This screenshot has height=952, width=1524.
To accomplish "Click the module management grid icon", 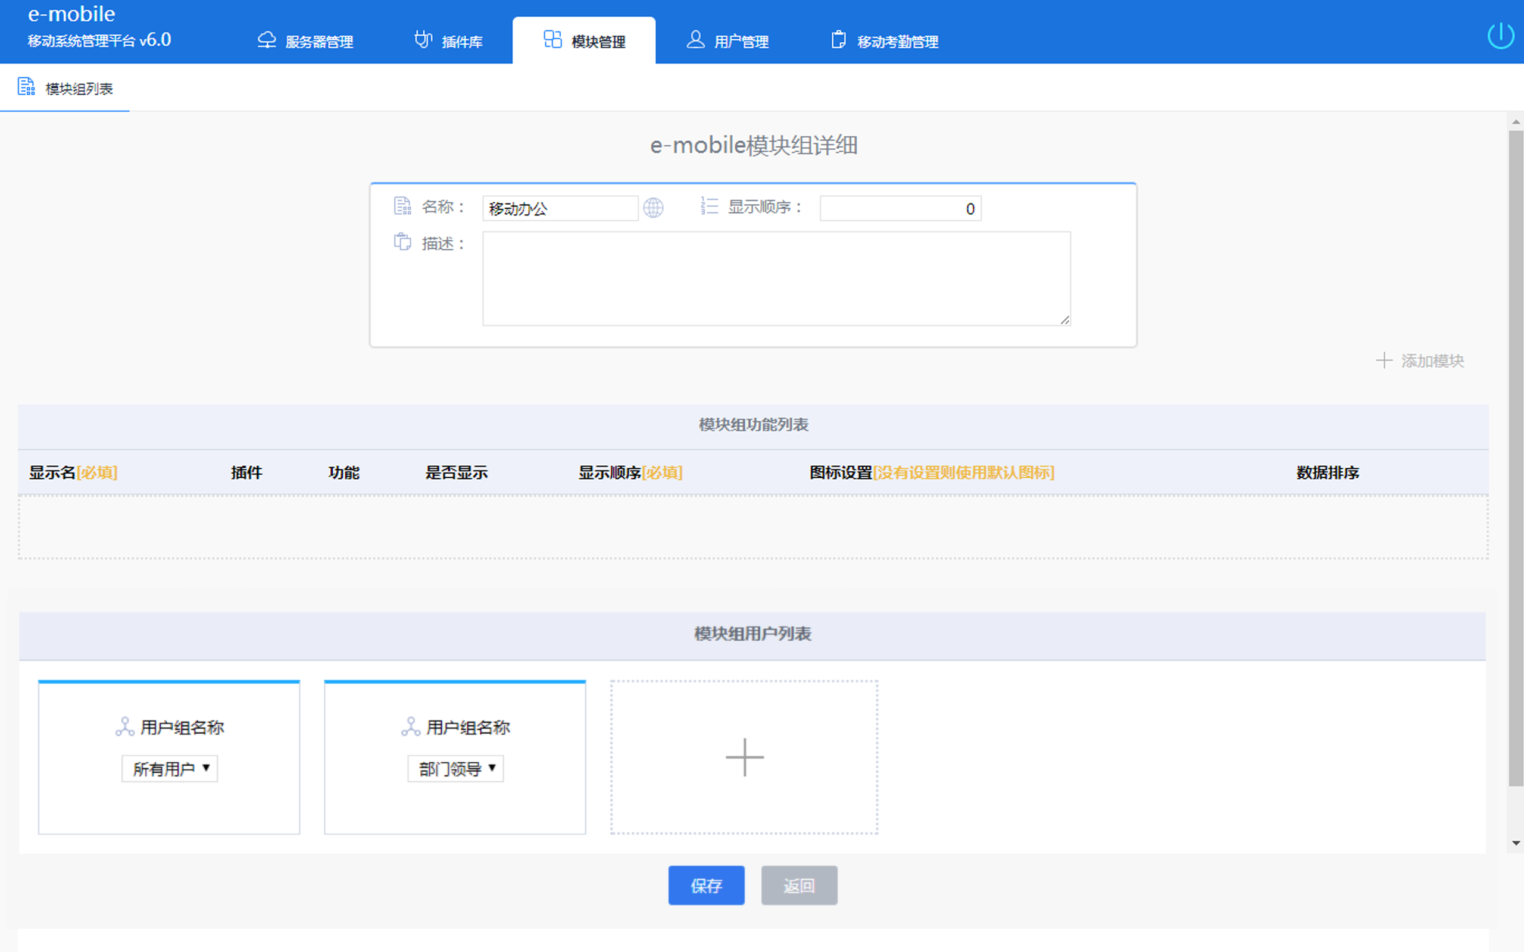I will click(552, 39).
